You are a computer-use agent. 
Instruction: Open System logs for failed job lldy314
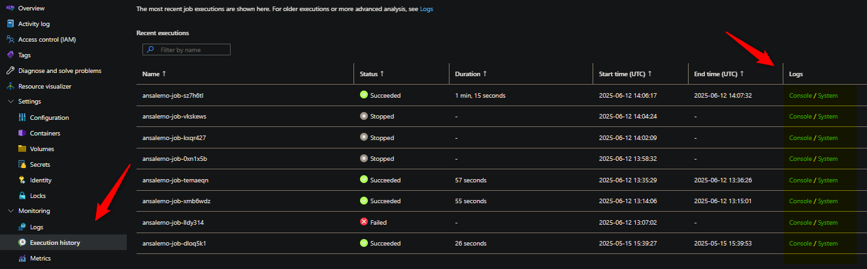point(828,222)
